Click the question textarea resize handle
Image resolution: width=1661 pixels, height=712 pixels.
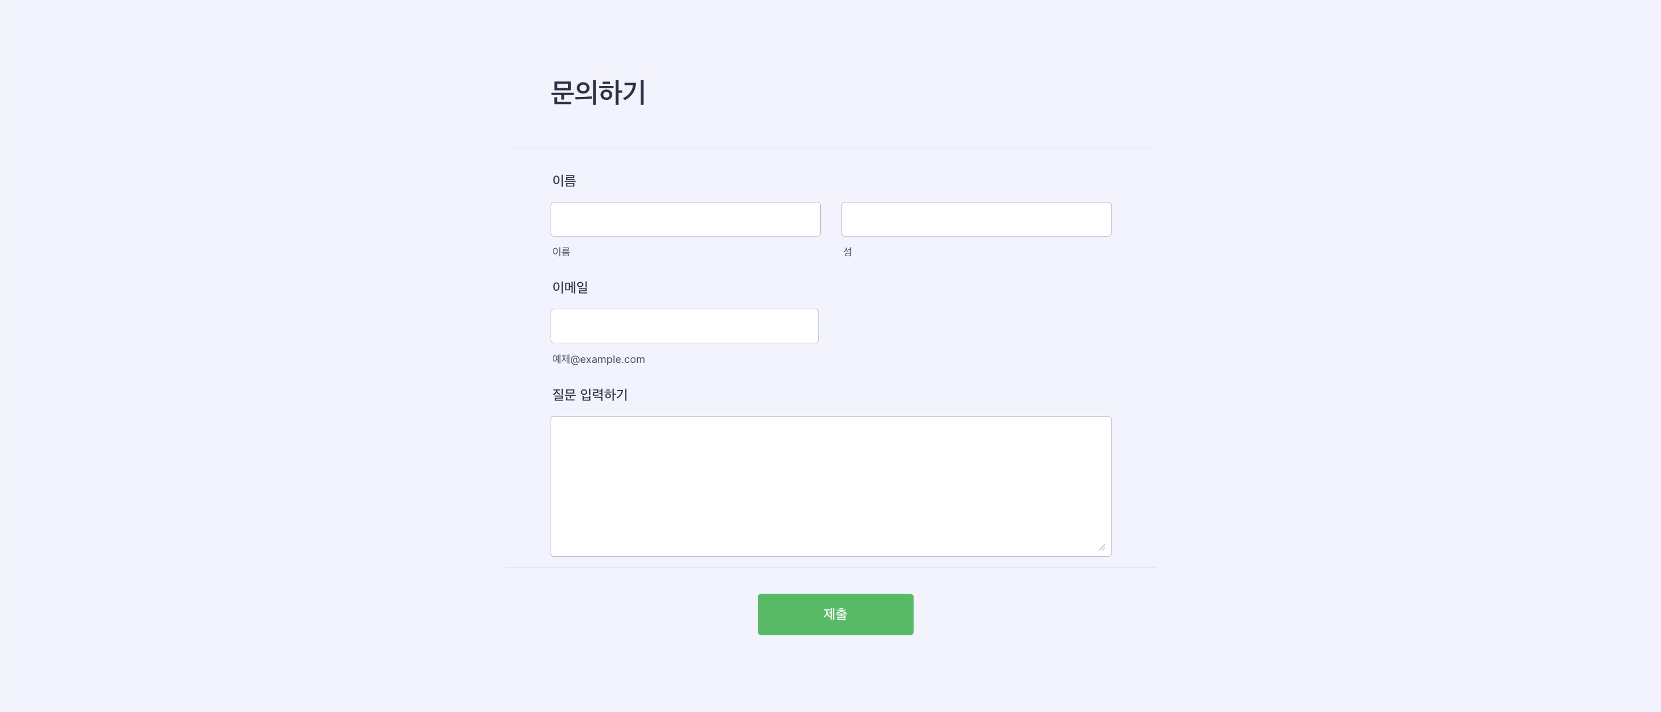pos(1102,548)
